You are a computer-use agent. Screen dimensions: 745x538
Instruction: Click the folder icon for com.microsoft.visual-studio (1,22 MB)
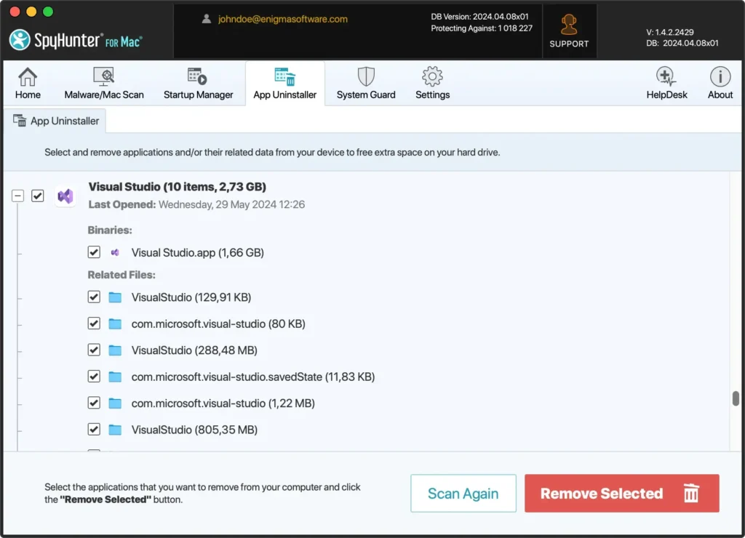point(115,403)
